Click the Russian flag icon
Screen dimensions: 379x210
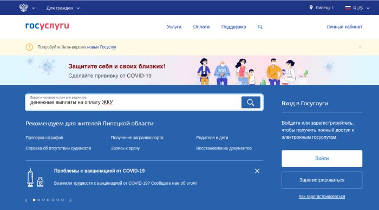point(348,8)
